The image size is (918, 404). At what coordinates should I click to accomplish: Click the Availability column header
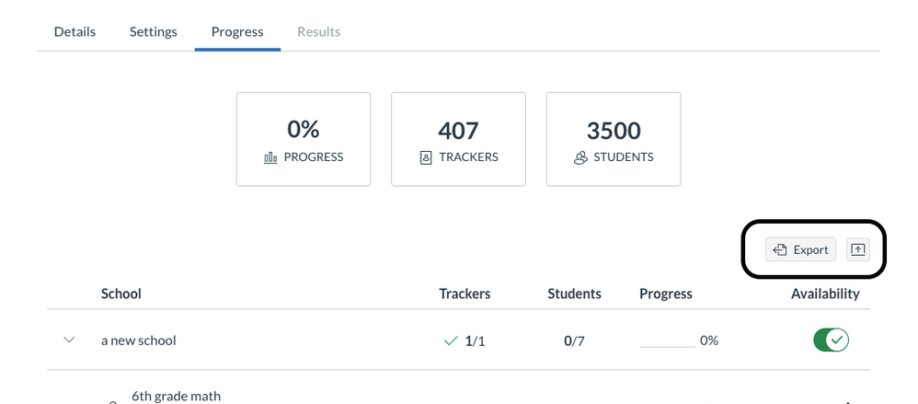(825, 294)
